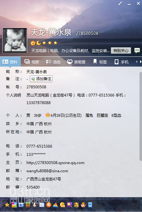The height and width of the screenshot is (212, 142).
Task: Click the baby avatar thumbnail
Action: point(15,40)
